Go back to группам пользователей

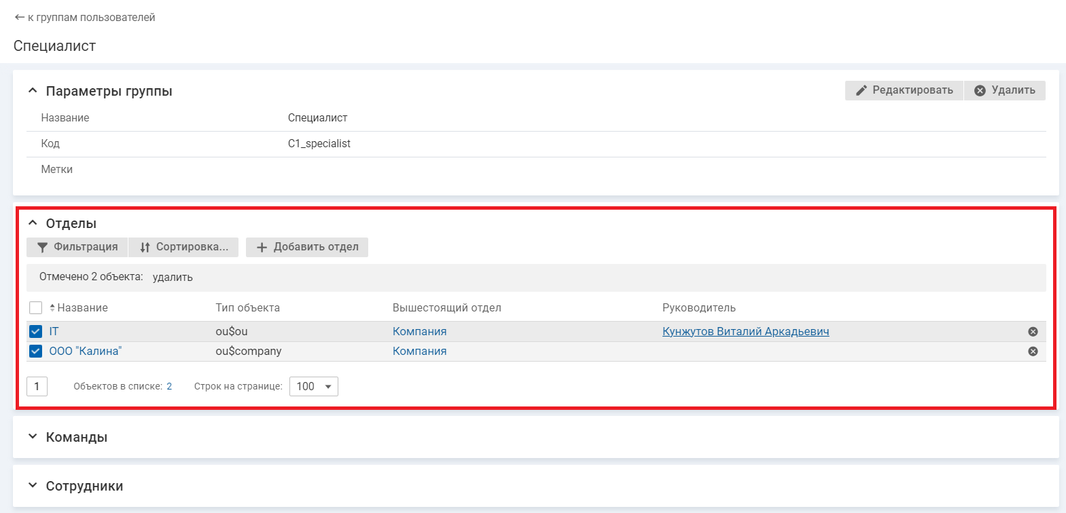pos(85,18)
